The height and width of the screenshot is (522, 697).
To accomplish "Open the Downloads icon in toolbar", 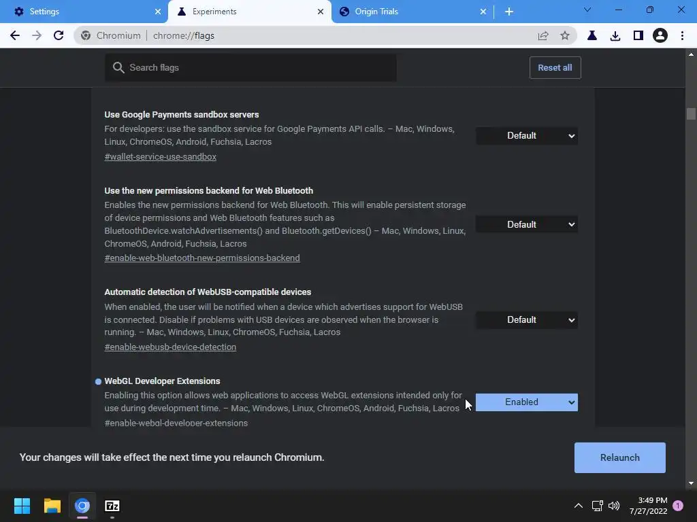I will pos(615,35).
